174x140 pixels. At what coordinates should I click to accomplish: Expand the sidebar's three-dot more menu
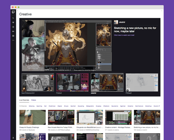click(13, 40)
